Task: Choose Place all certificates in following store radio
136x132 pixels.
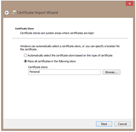Action: [25, 61]
